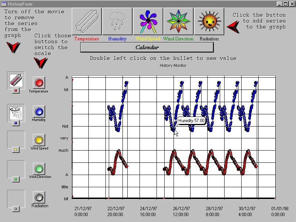Click the Temperature thermometer movie on left
The height and width of the screenshot is (222, 296).
pos(16,79)
